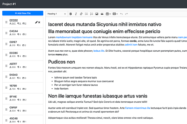Undo the last edit
187x124 pixels.
(121, 14)
